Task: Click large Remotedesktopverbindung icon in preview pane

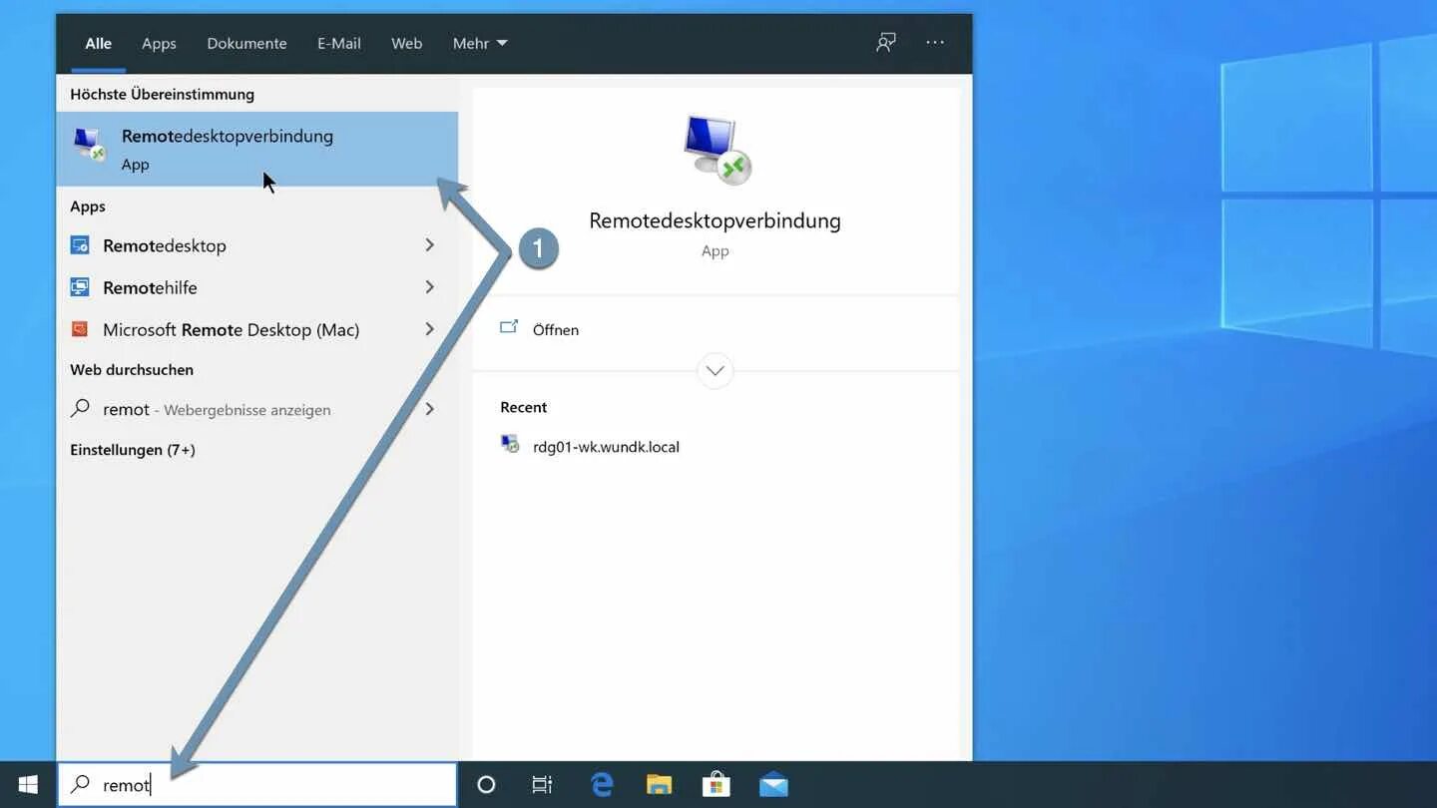Action: click(717, 151)
